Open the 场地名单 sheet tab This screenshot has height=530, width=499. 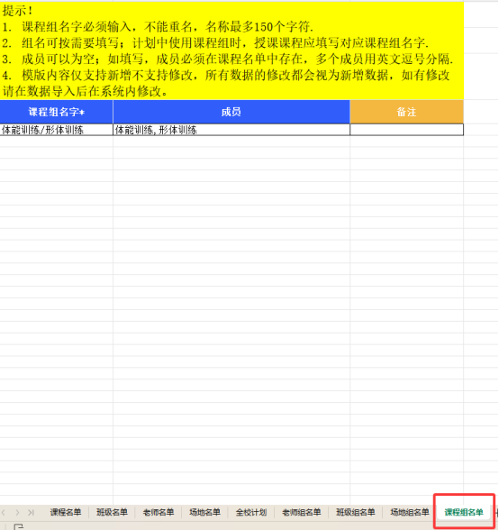(204, 512)
